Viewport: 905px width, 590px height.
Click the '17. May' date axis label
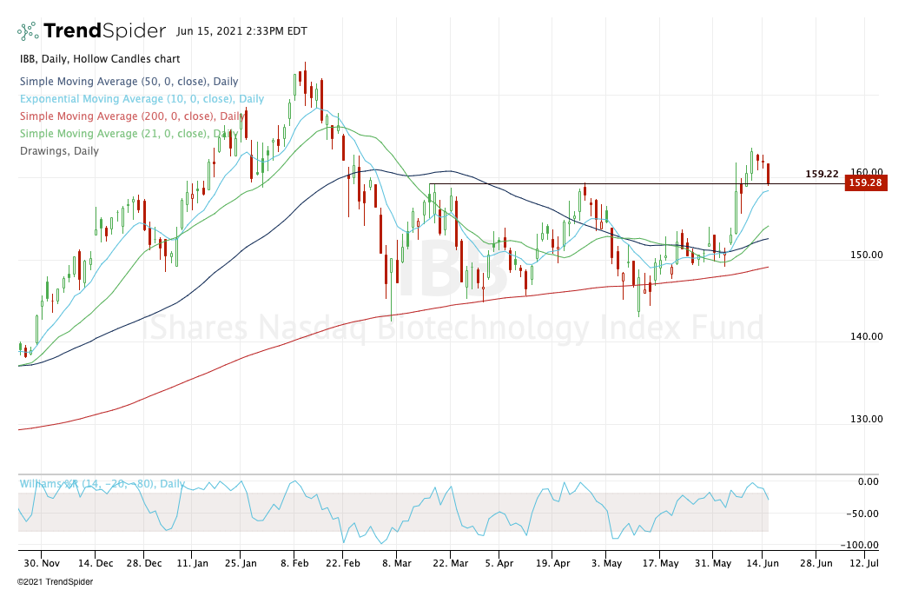tap(660, 563)
